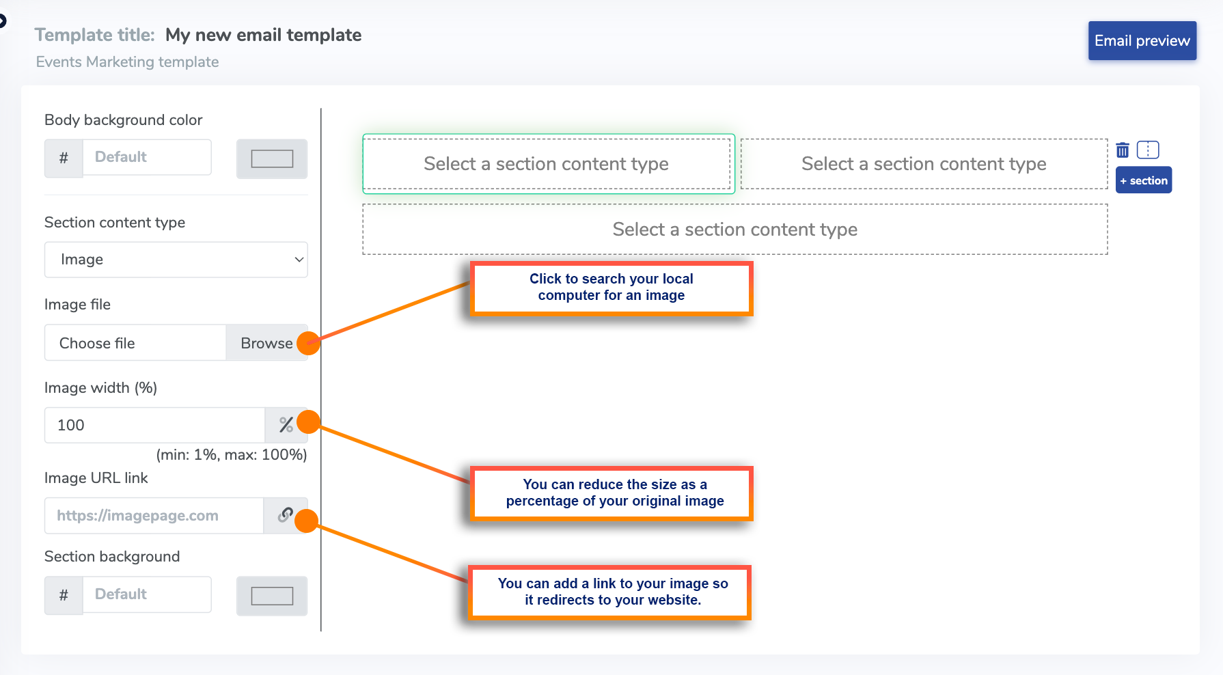The image size is (1223, 675).
Task: Click the hash symbol under Body background color
Action: coord(64,158)
